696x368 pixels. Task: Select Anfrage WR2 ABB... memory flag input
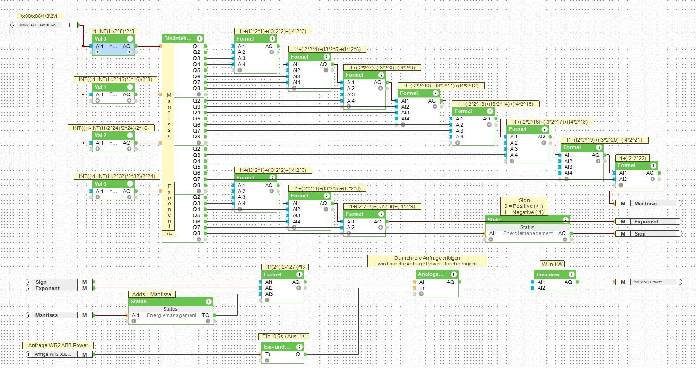pos(60,354)
